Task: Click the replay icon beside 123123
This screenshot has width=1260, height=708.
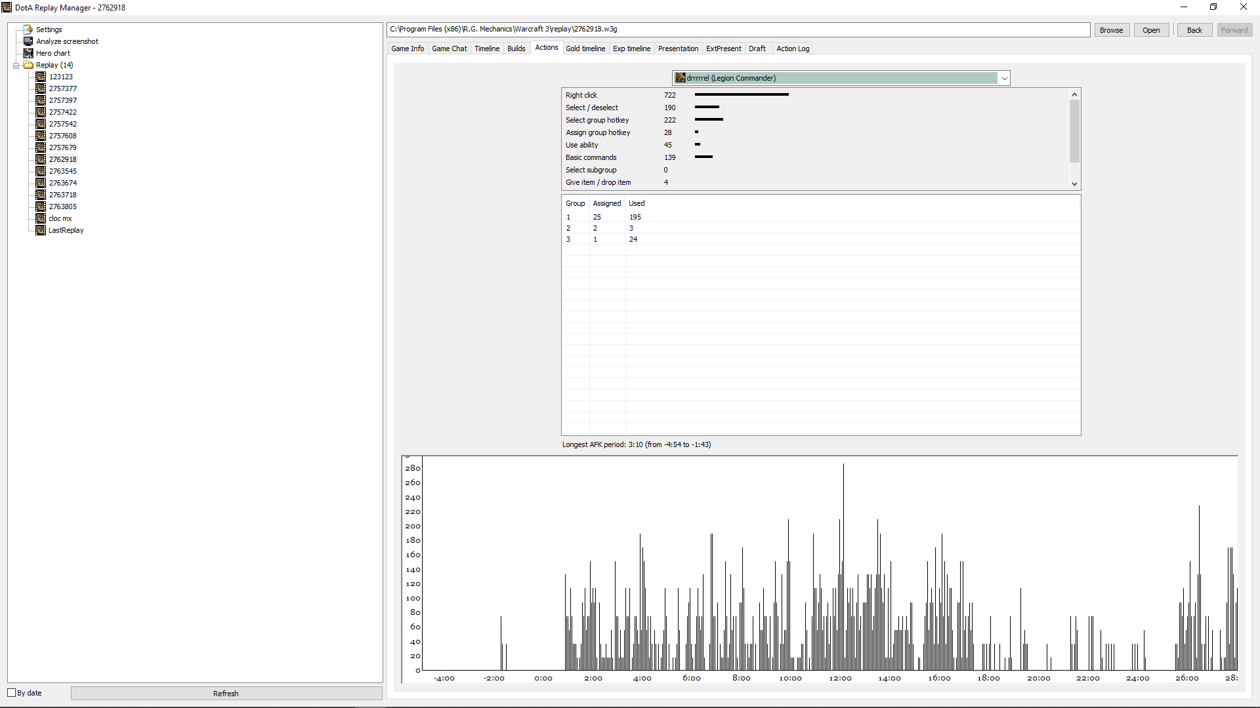Action: [41, 77]
